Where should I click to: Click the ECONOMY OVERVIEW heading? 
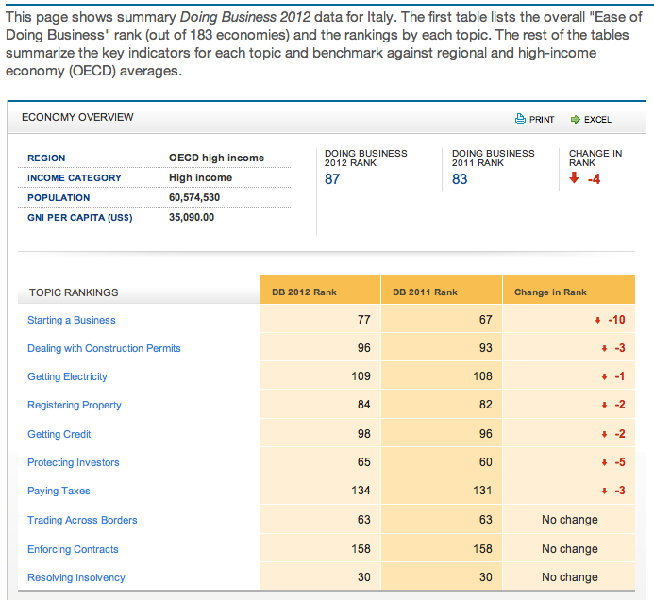pos(77,117)
